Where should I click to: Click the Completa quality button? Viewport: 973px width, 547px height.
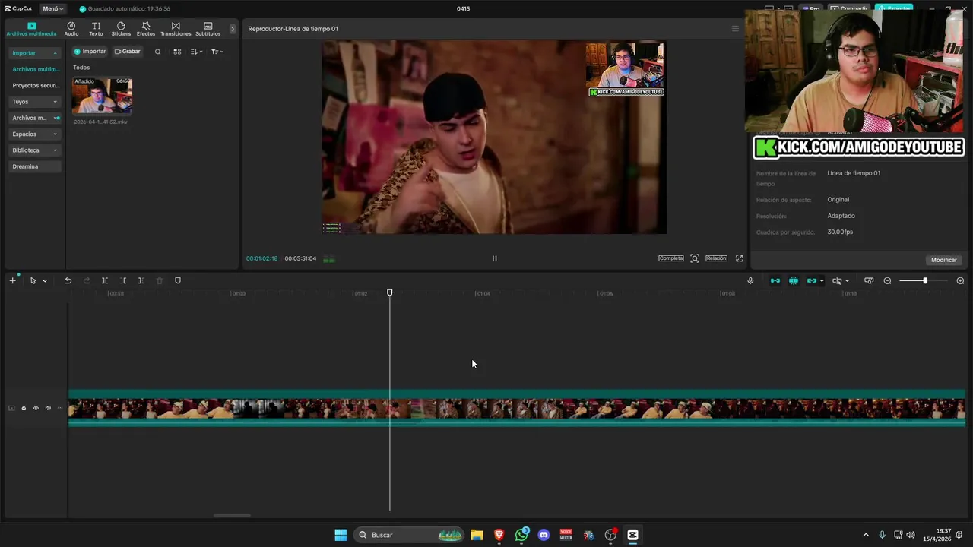(671, 258)
